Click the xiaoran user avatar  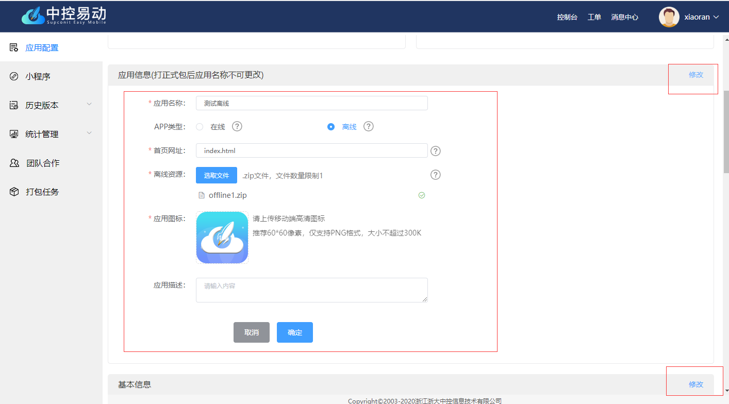[x=669, y=17]
